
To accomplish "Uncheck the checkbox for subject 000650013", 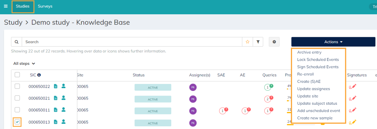I will click(x=17, y=122).
